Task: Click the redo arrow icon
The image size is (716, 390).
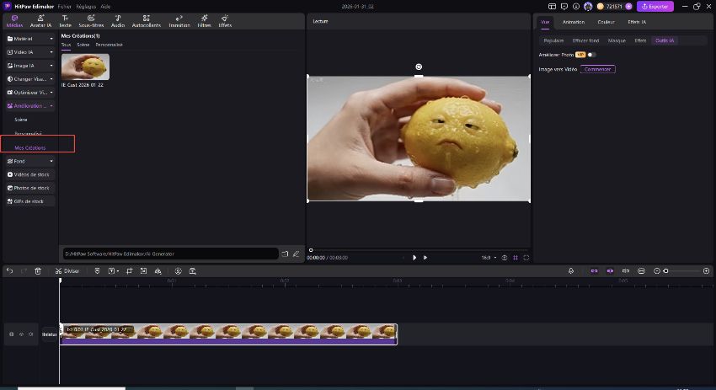Action: [24, 270]
